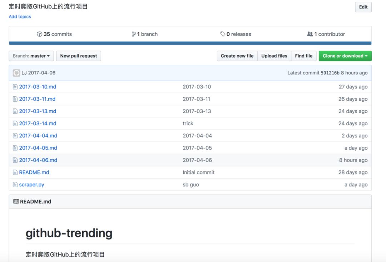Click commit message 2017-03-13
386x262 pixels.
(197, 111)
